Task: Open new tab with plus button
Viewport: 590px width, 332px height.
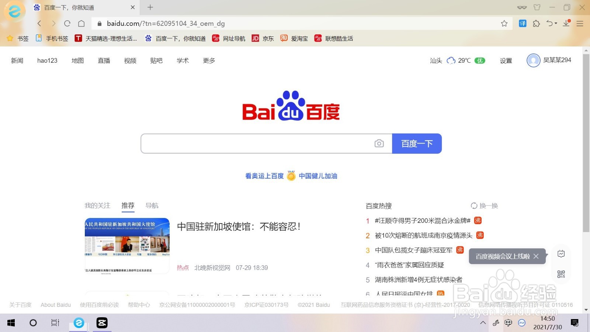Action: (x=150, y=7)
